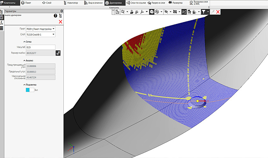Collapse the Анализ section
The height and width of the screenshot is (158, 268).
coord(28,61)
